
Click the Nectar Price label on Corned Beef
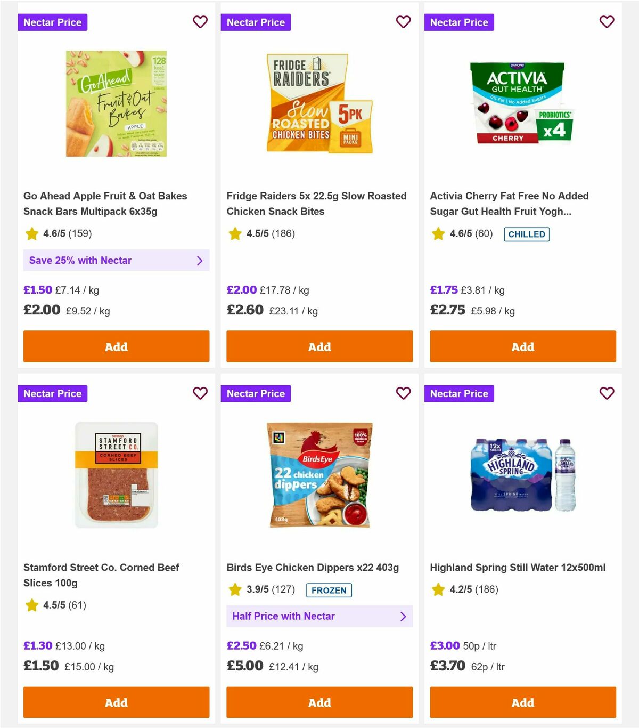(x=52, y=393)
